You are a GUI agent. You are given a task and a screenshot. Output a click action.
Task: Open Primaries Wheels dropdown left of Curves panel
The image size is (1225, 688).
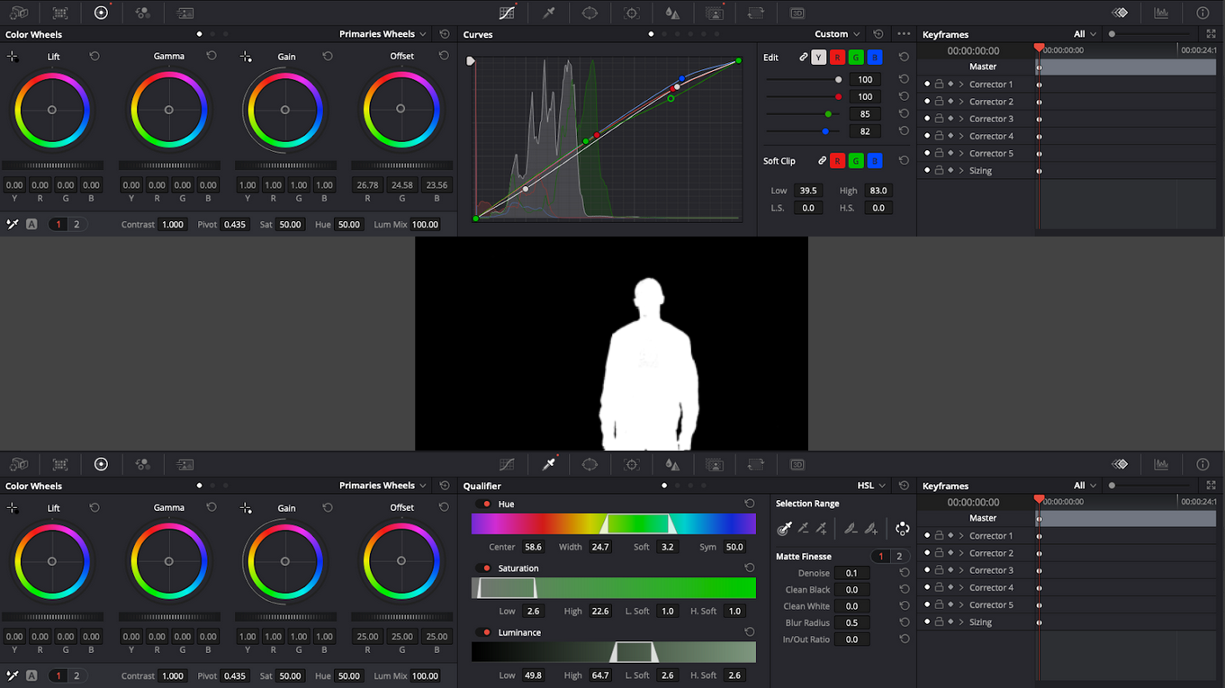(x=383, y=34)
